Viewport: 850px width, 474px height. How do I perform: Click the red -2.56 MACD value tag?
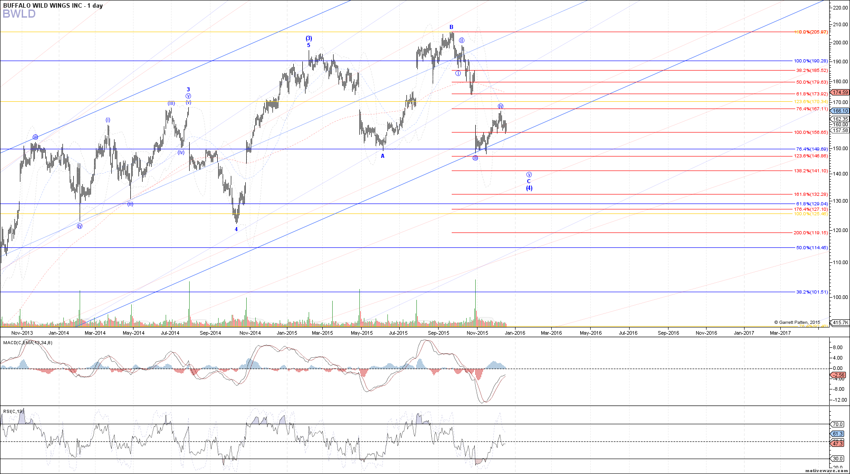click(839, 375)
